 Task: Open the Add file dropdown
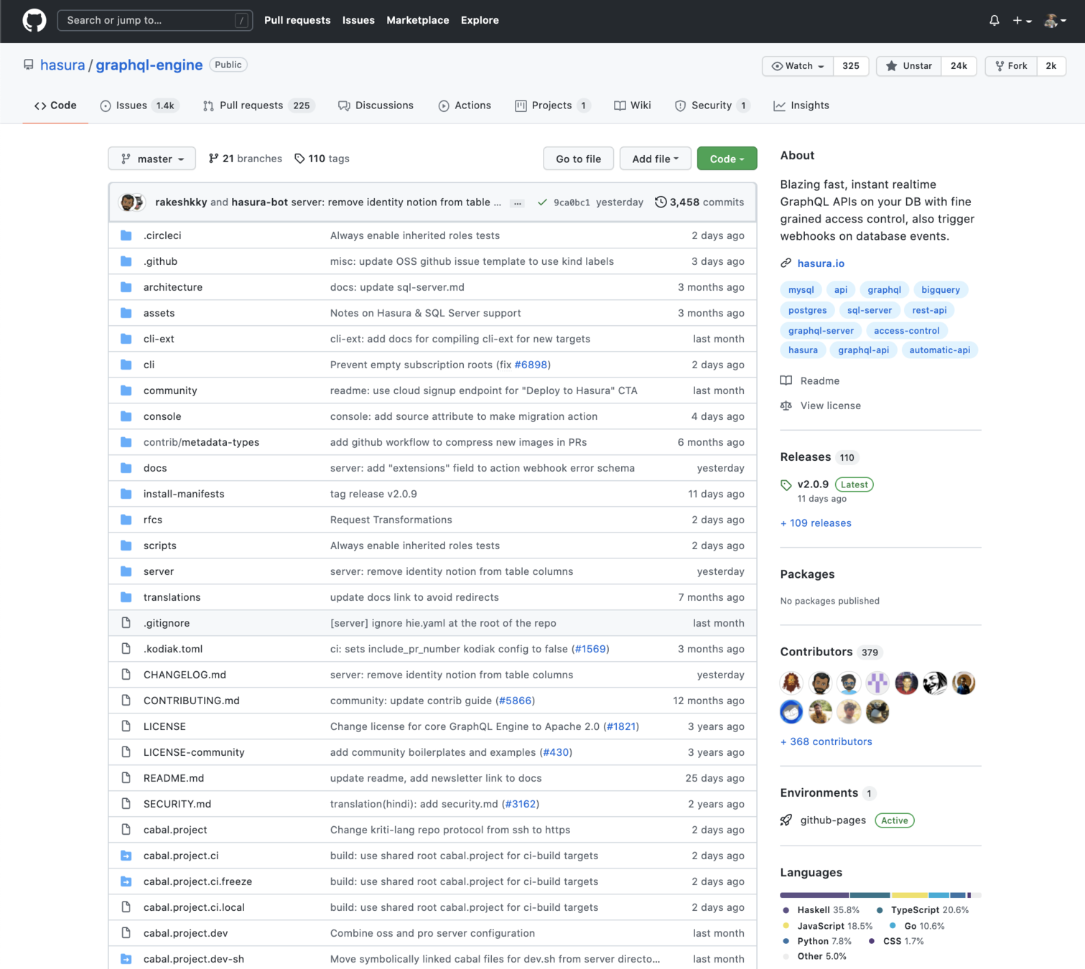point(655,159)
